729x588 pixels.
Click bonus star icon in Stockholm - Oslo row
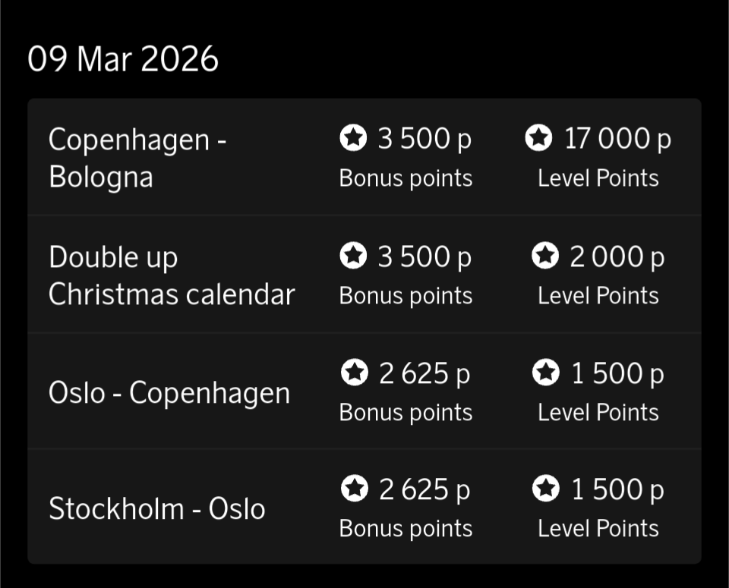(x=355, y=489)
